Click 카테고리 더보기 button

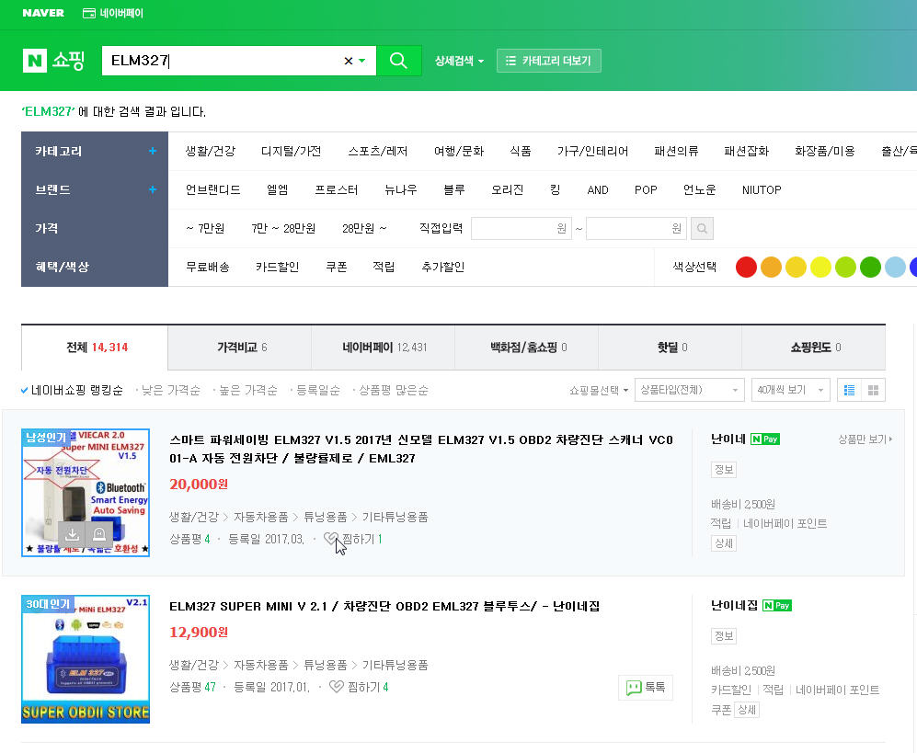[x=548, y=61]
